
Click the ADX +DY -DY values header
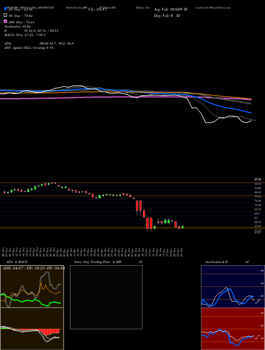click(33, 268)
